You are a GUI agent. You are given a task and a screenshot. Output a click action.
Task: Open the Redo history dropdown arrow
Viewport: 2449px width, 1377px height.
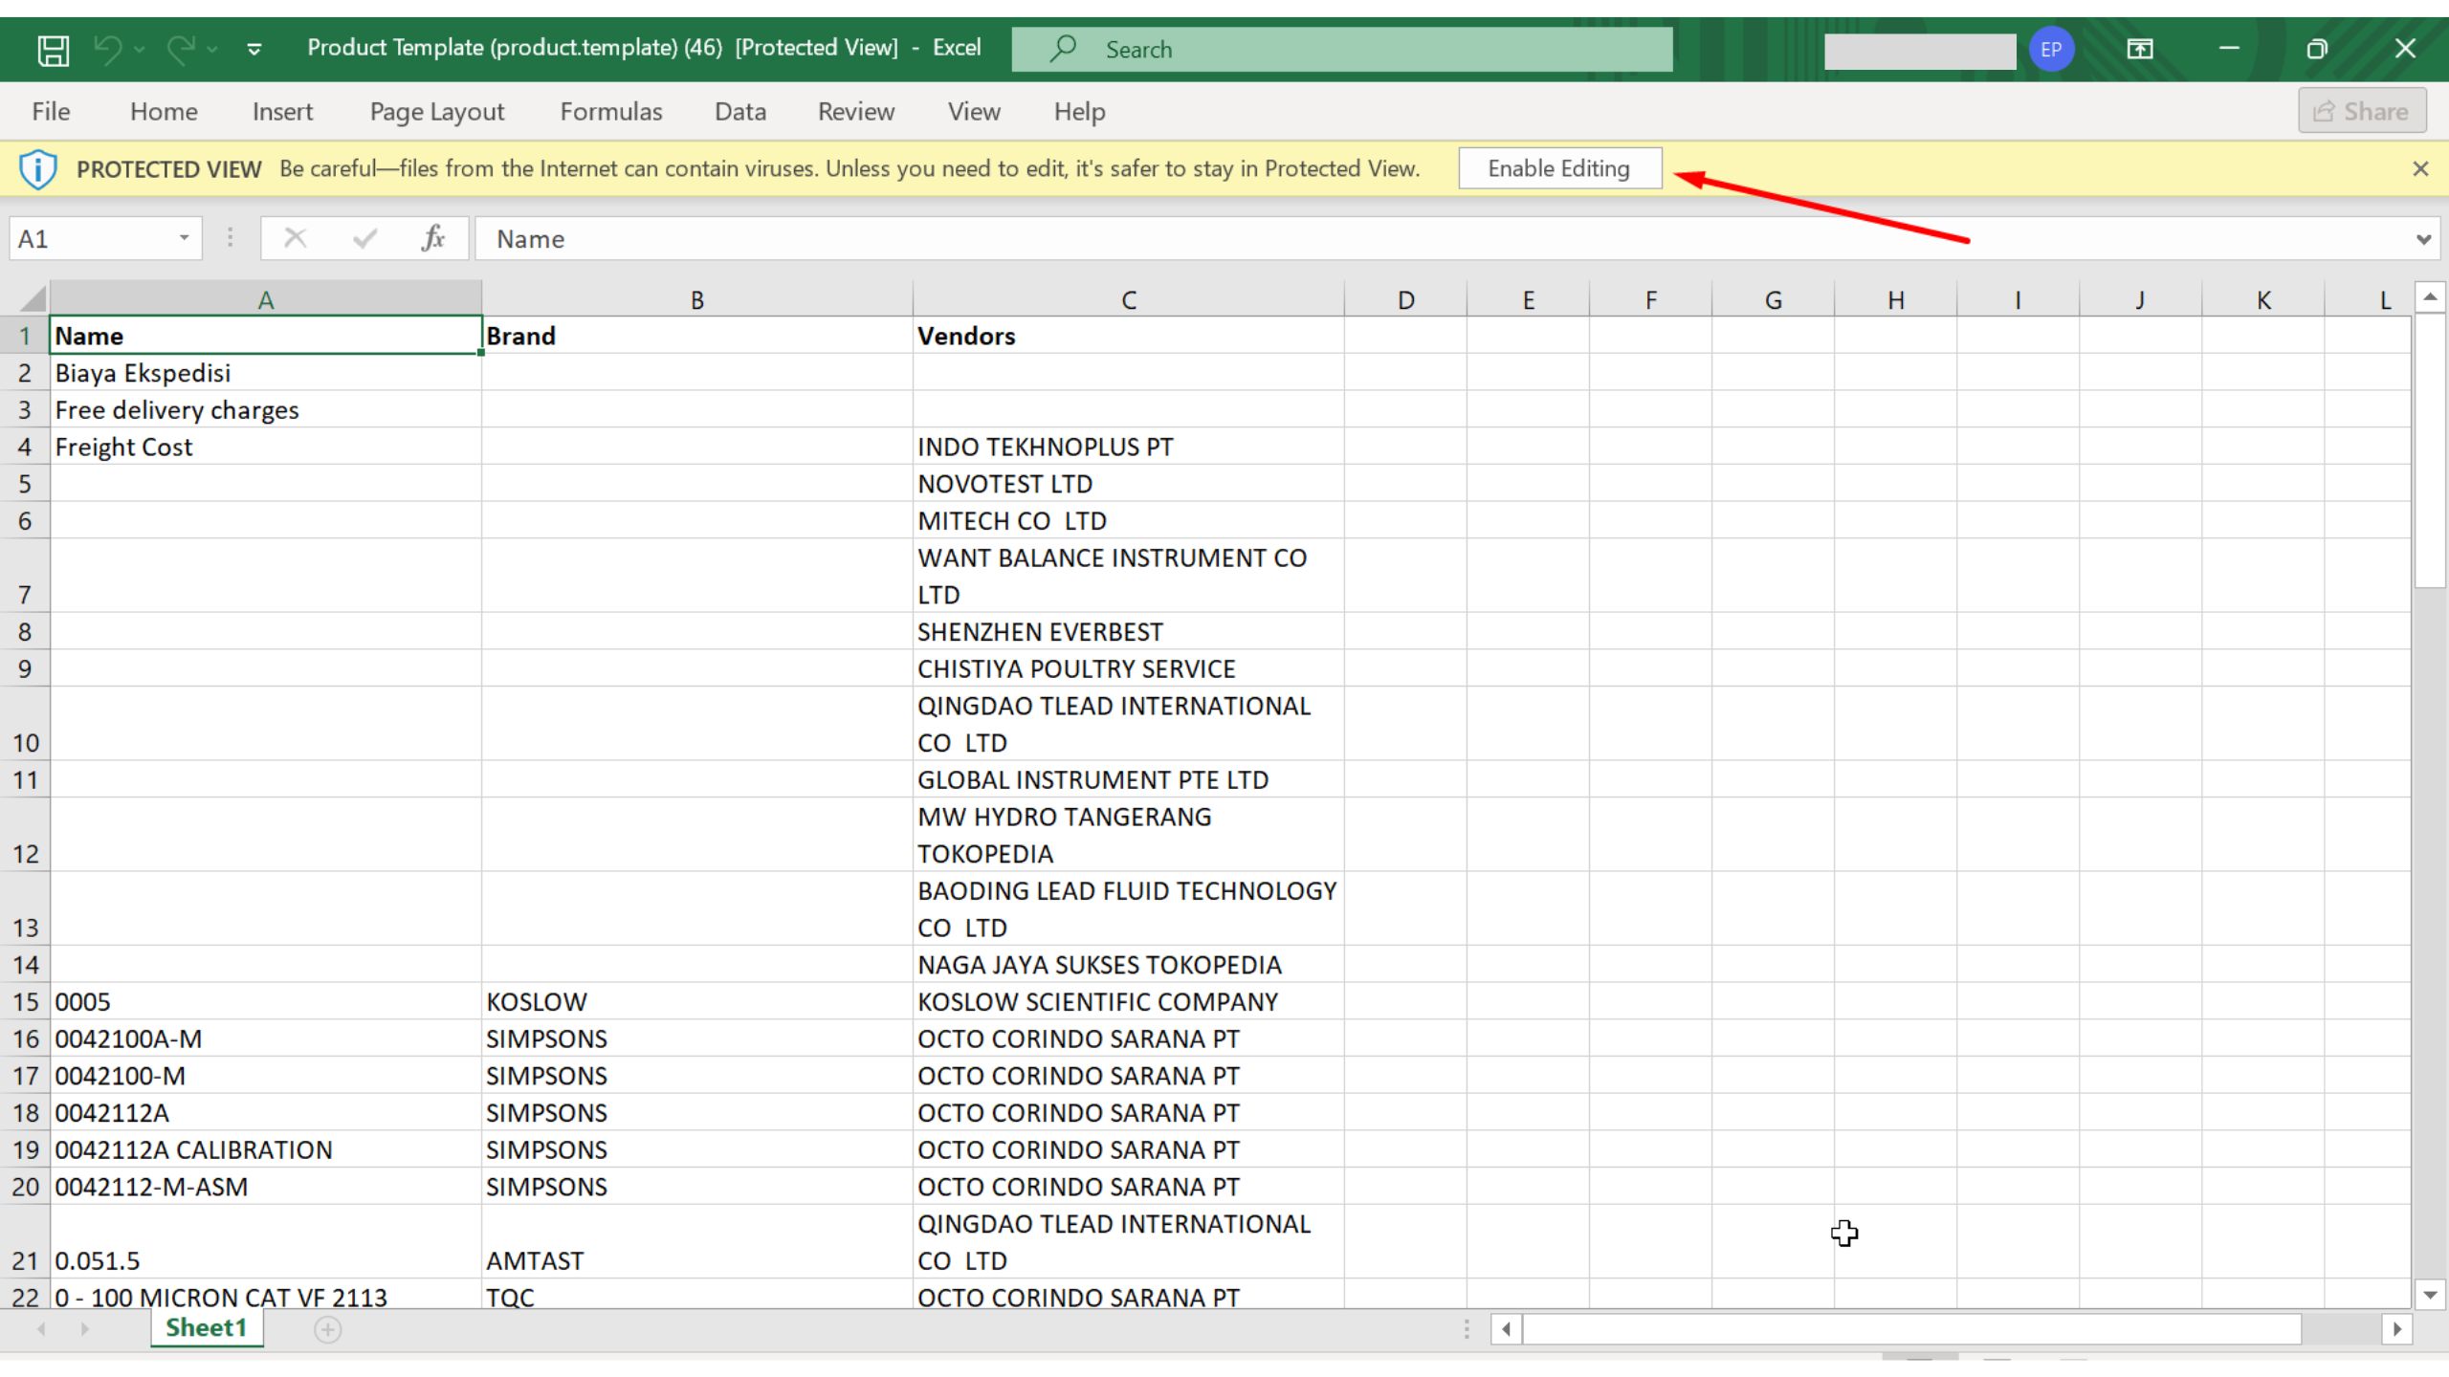click(212, 49)
